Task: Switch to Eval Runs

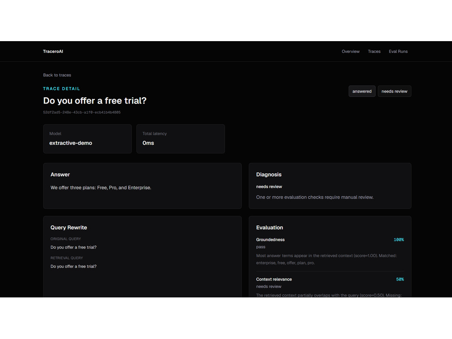Action: click(398, 52)
